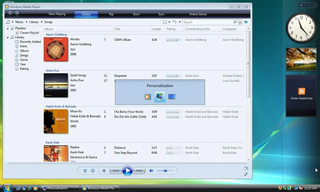Sort by the Contributing Artist column header
The height and width of the screenshot is (192, 320).
(x=202, y=29)
